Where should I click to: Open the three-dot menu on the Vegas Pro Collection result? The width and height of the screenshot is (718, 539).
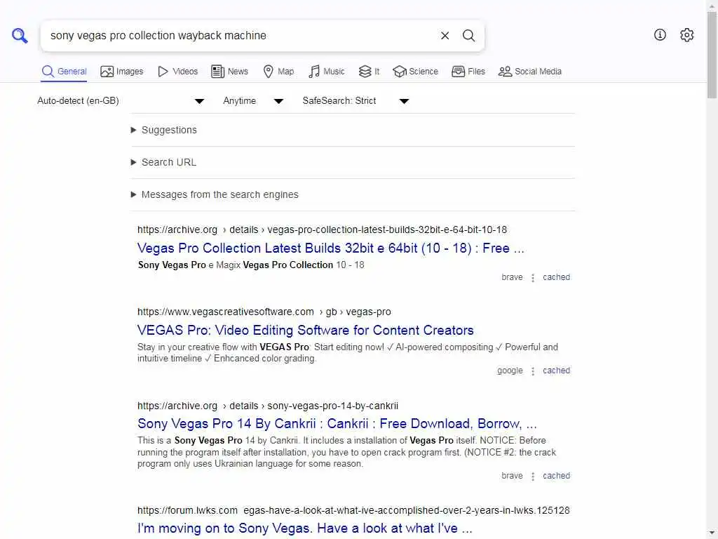coord(533,278)
